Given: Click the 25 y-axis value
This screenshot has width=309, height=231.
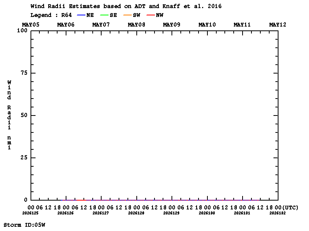Looking at the screenshot, I should (x=24, y=157).
